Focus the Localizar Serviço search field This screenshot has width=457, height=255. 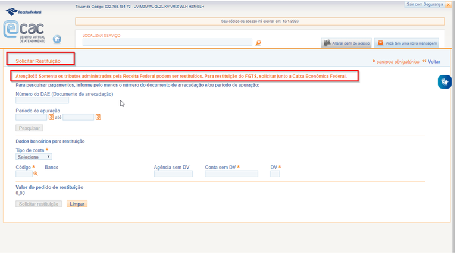click(167, 43)
